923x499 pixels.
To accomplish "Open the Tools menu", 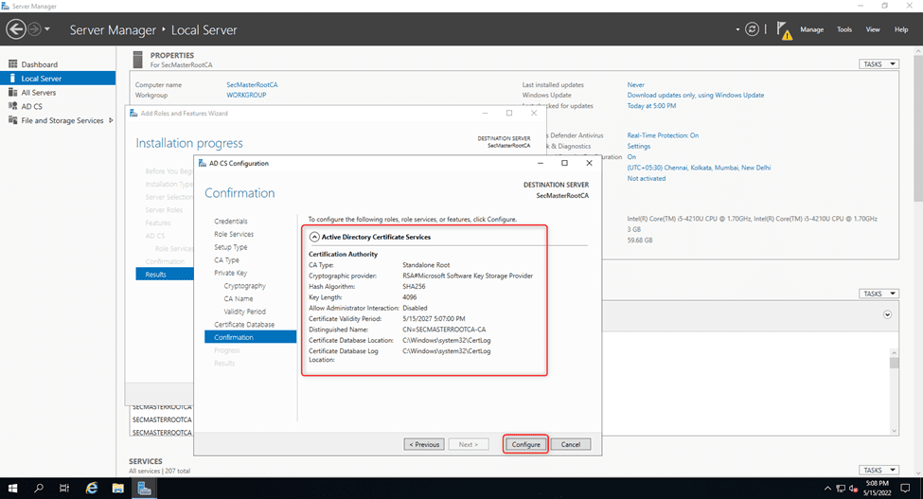I will click(x=844, y=29).
